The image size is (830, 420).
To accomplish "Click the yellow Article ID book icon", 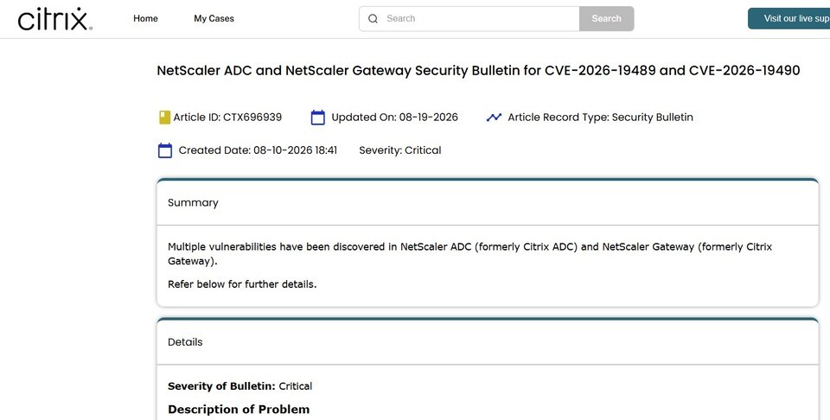I will (x=164, y=118).
